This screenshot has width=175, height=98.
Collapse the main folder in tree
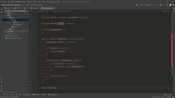(8, 18)
